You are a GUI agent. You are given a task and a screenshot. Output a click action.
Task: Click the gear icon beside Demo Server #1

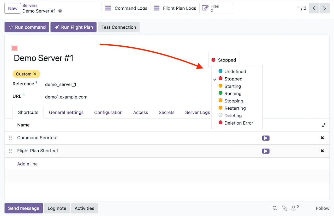[60, 11]
